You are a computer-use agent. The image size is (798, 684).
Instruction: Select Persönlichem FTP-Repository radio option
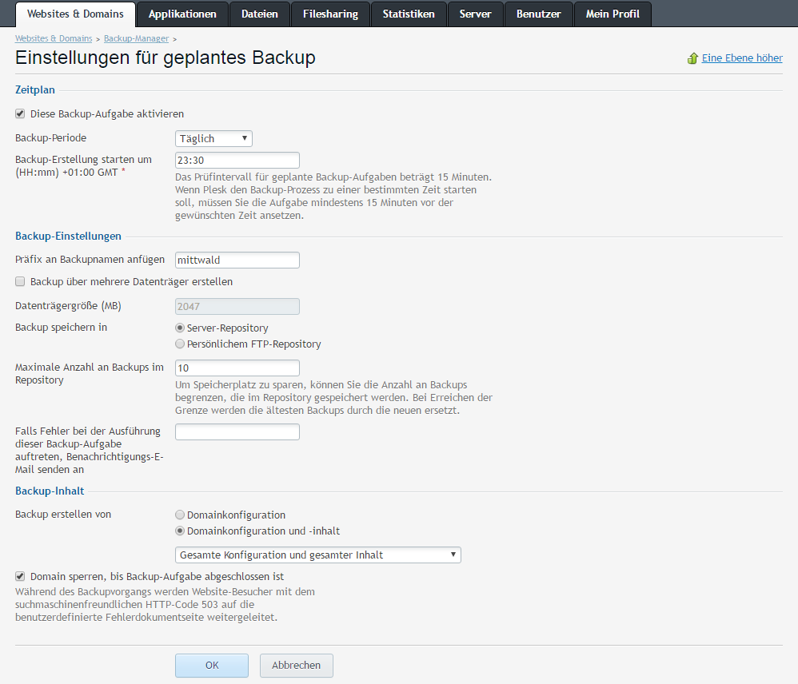point(180,344)
